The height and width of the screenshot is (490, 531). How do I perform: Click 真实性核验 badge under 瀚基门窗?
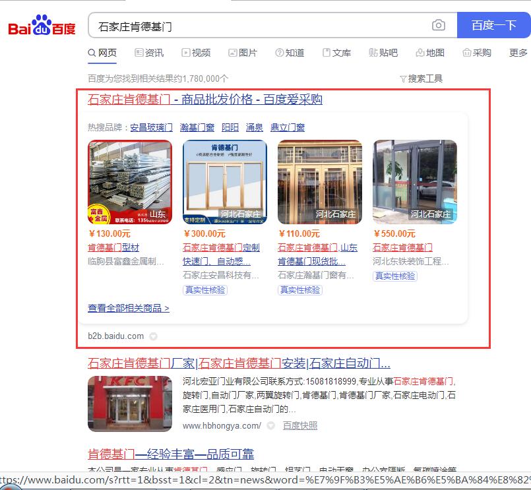click(x=300, y=290)
